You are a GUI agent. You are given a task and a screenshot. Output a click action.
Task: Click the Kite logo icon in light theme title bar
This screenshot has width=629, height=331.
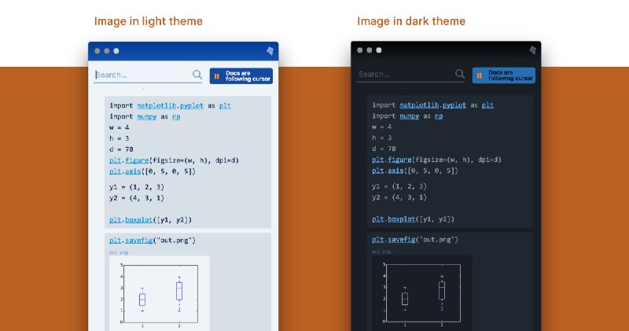coord(270,51)
